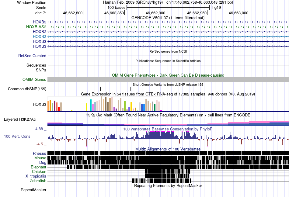This screenshot has height=197, width=289.
Task: Click the OMIM Gene Phenotypes green title
Action: [168, 75]
